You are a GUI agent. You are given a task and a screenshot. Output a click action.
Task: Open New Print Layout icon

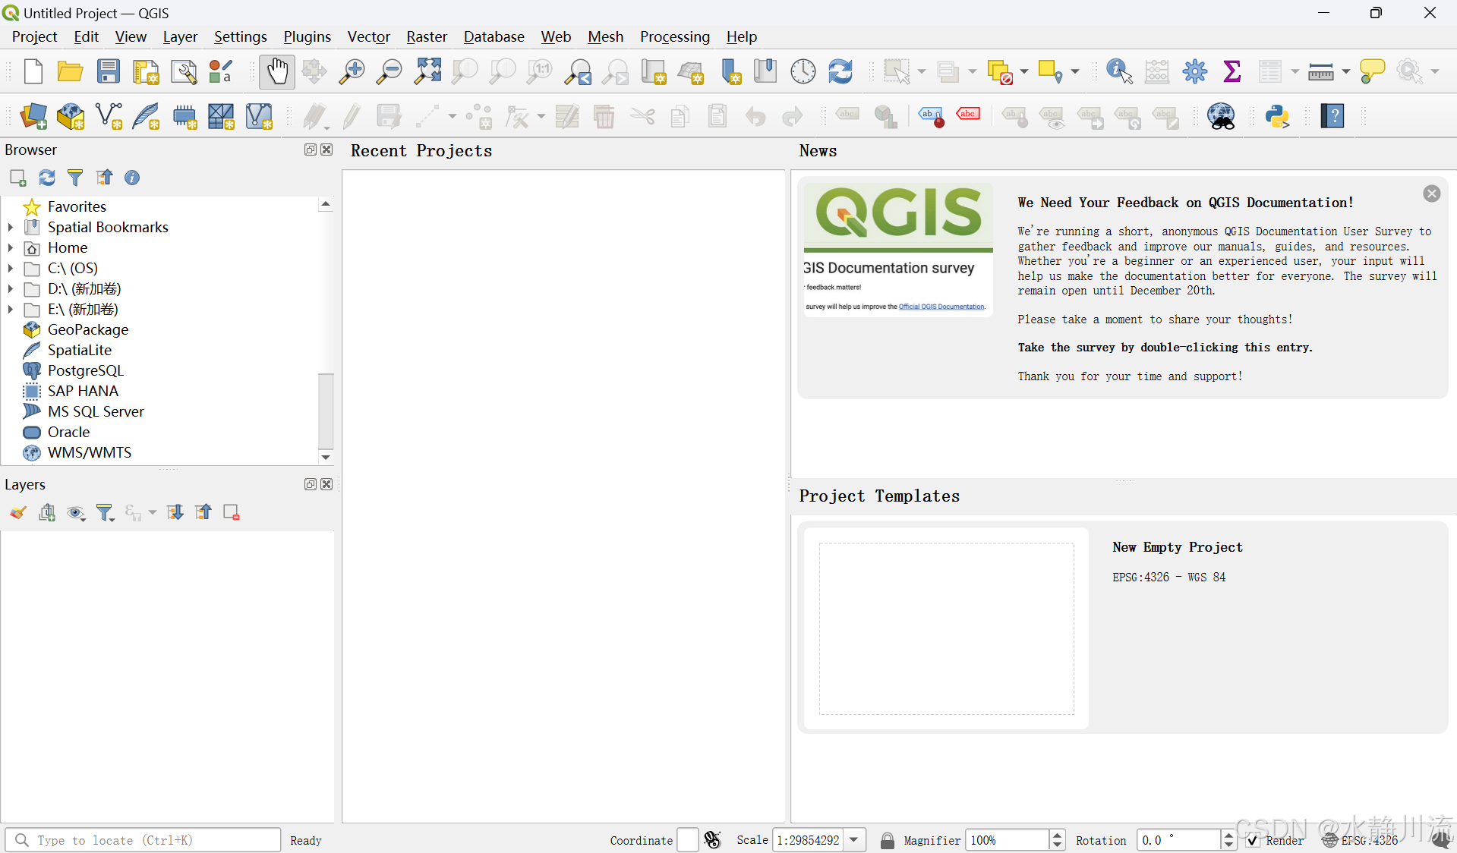[x=145, y=71]
